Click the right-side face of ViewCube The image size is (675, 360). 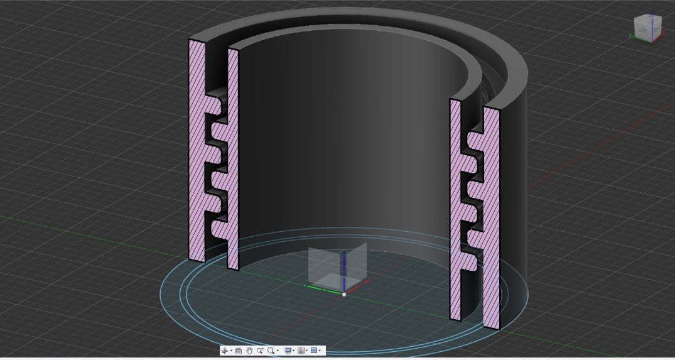[656, 30]
